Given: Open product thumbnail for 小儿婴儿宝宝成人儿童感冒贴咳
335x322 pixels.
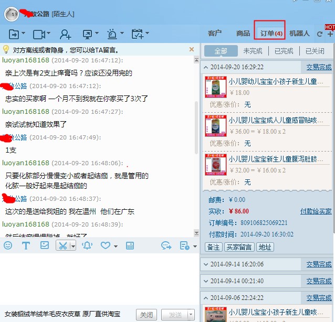Looking at the screenshot, I should coord(216,126).
